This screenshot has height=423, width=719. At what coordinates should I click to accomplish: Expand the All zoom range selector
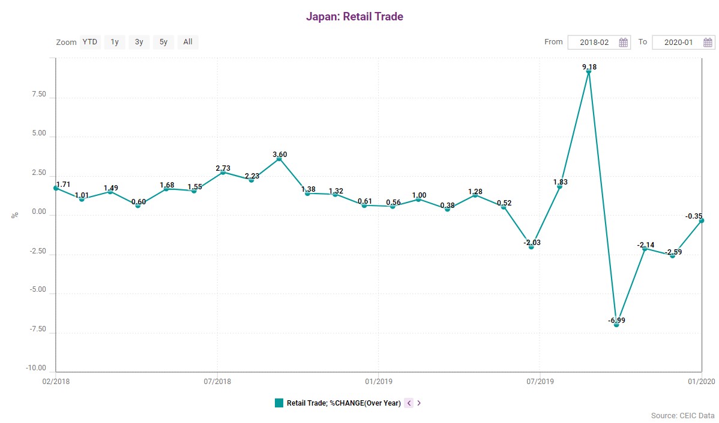(x=187, y=42)
